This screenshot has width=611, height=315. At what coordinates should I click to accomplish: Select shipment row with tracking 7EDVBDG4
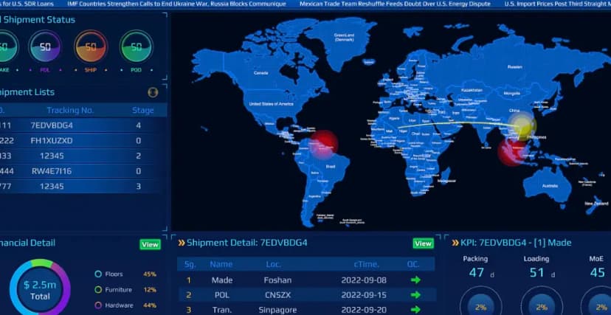[x=52, y=125]
